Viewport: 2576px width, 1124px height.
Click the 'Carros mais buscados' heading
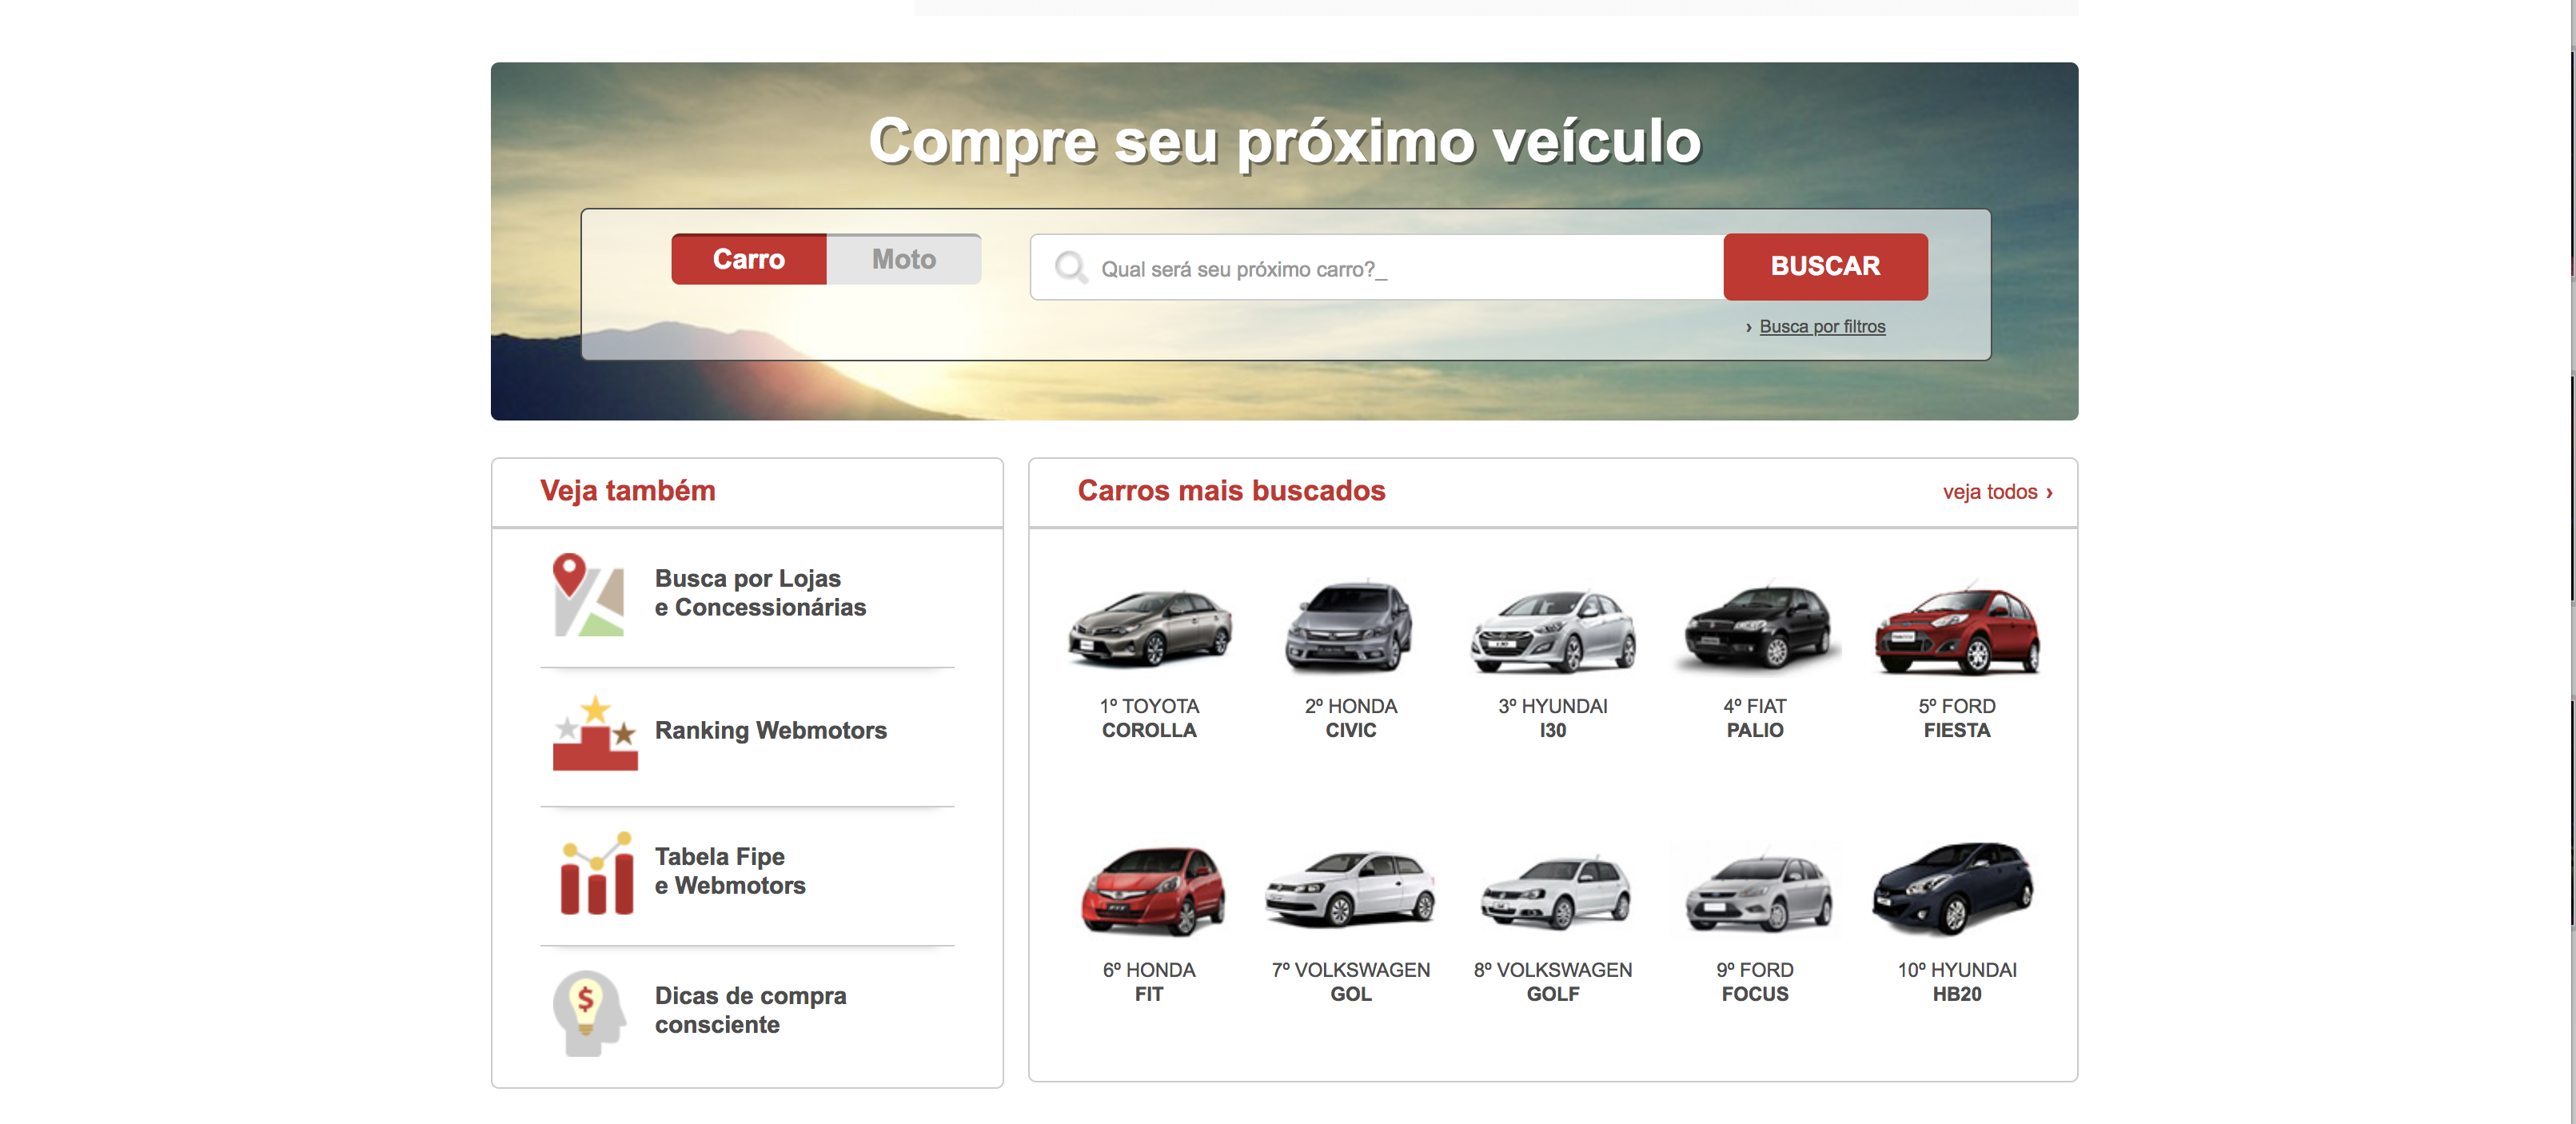tap(1231, 491)
